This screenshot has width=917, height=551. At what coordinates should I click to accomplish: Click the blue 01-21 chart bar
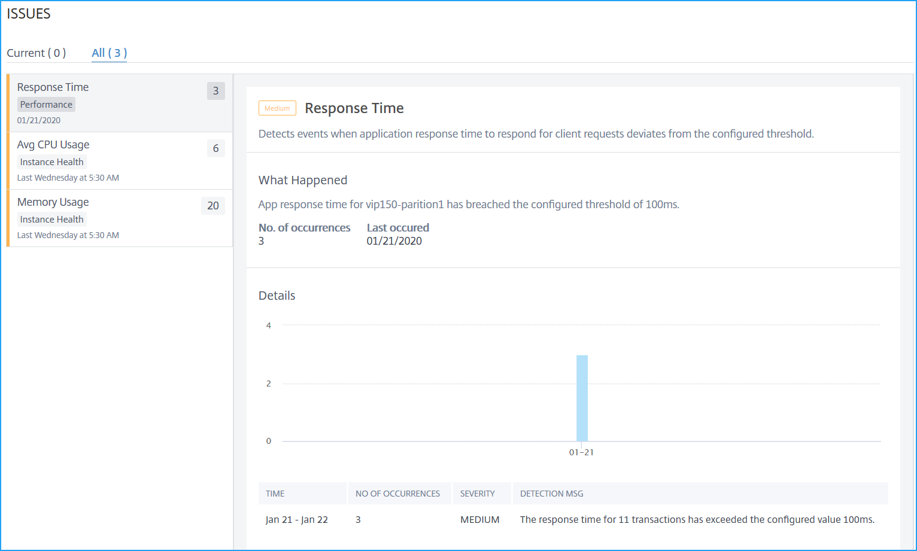[582, 398]
